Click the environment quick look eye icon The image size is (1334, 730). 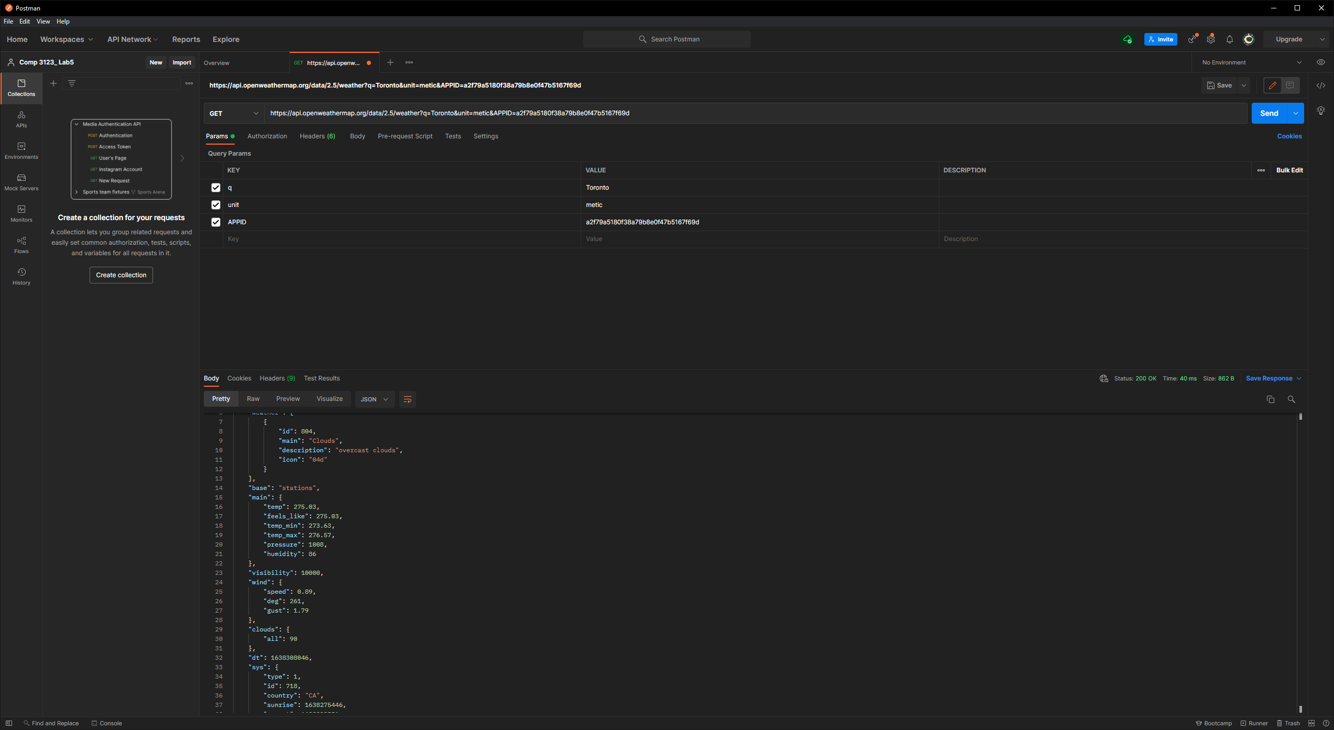point(1320,62)
